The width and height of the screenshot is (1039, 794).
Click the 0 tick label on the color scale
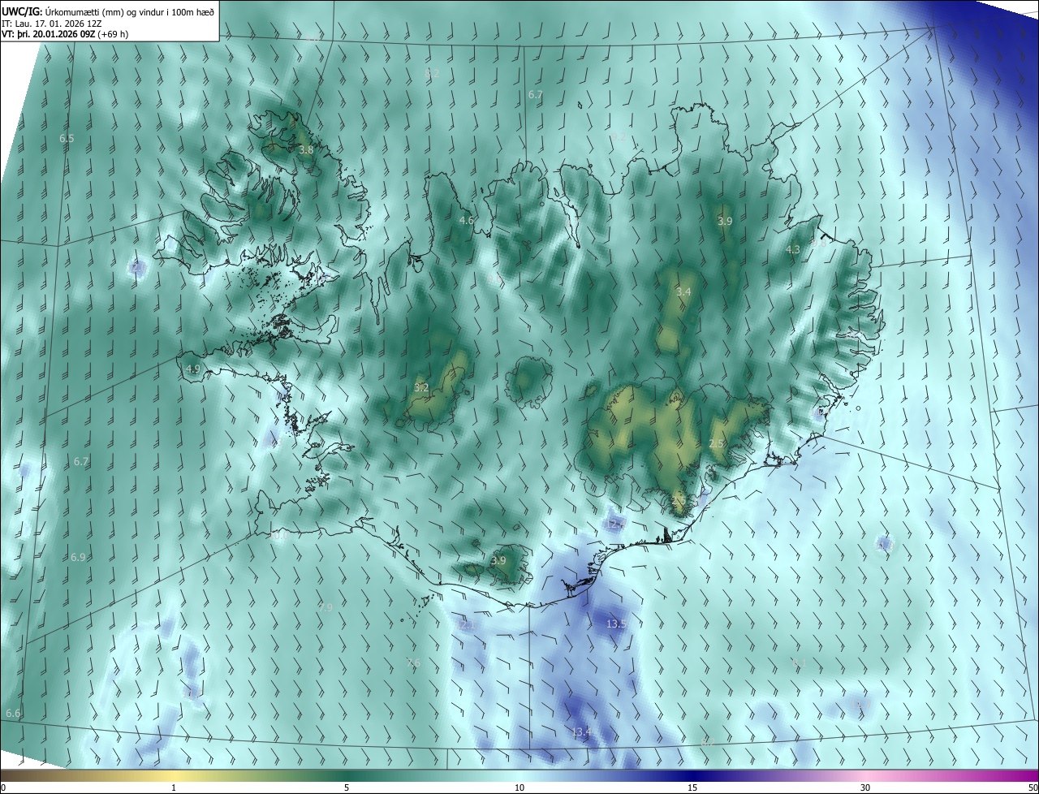[3, 788]
